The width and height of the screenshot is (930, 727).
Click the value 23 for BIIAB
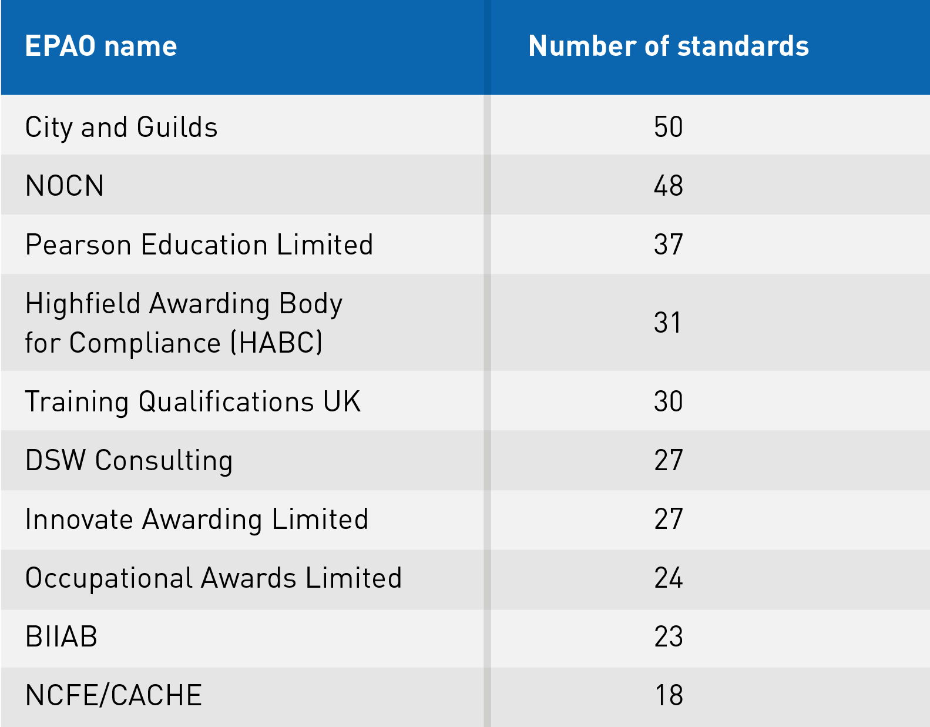tap(669, 636)
